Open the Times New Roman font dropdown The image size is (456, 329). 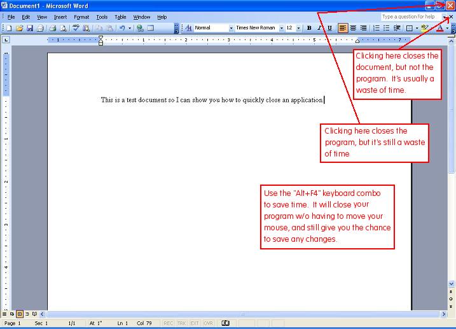pos(280,28)
